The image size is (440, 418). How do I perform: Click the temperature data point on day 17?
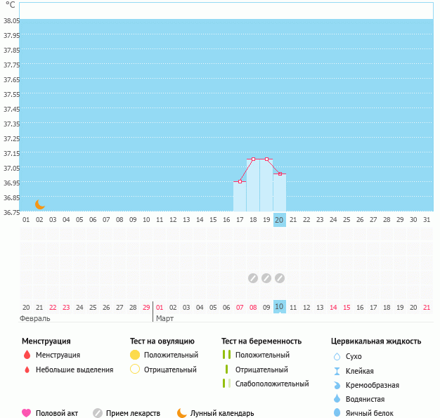(240, 181)
